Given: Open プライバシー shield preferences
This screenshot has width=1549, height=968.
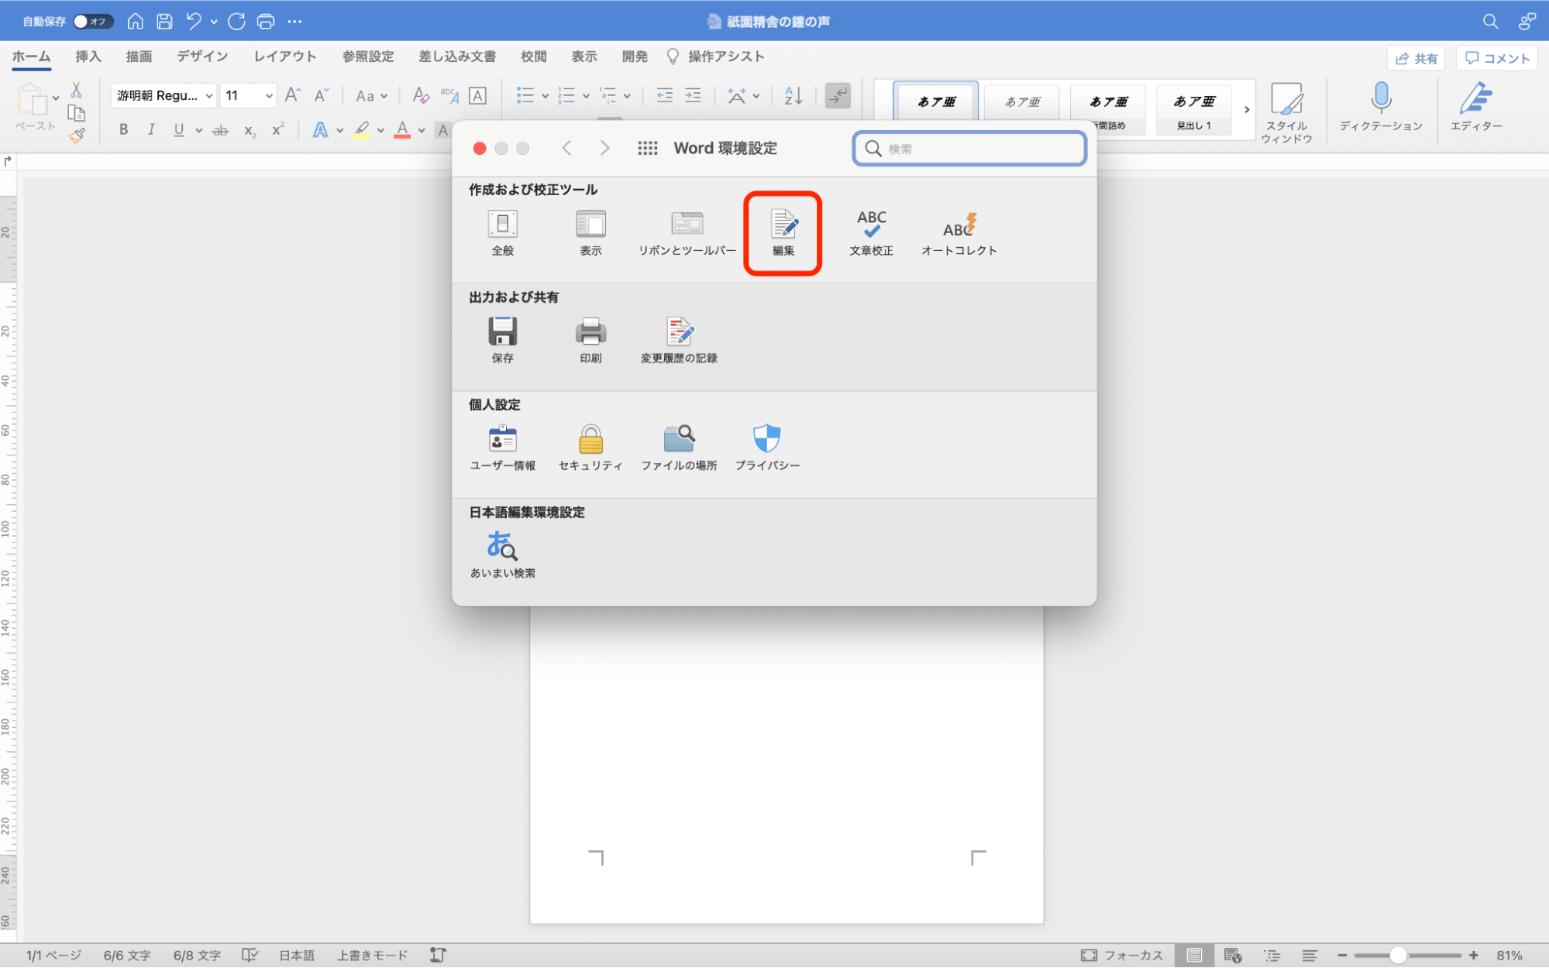Looking at the screenshot, I should click(767, 448).
